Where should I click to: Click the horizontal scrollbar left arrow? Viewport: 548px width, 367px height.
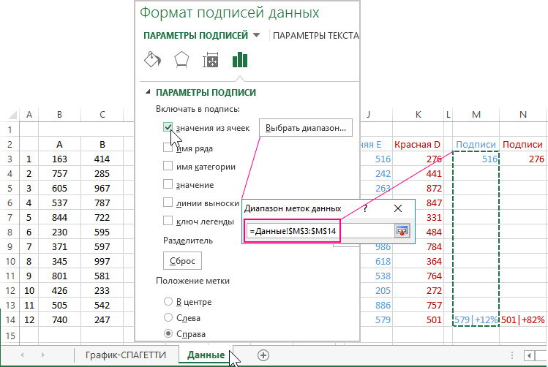[x=529, y=356]
